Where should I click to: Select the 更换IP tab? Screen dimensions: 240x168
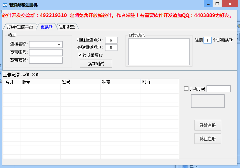point(47,27)
